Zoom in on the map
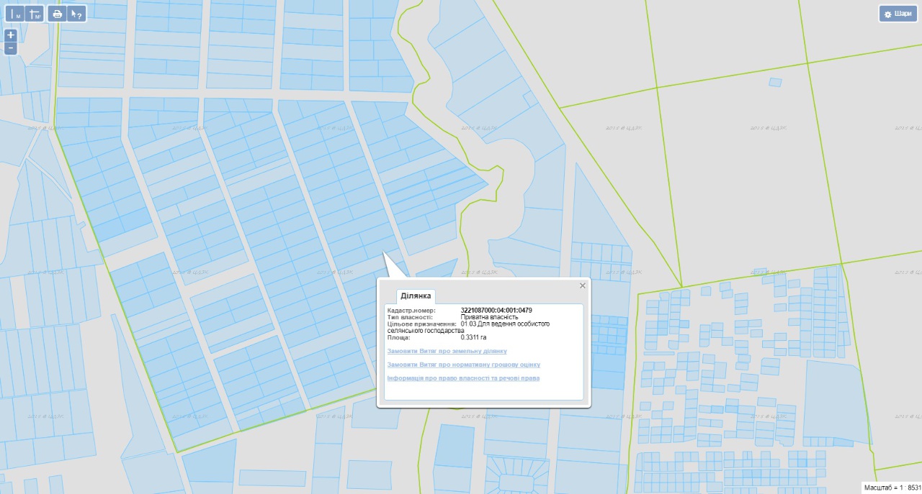The height and width of the screenshot is (494, 922). (x=11, y=35)
